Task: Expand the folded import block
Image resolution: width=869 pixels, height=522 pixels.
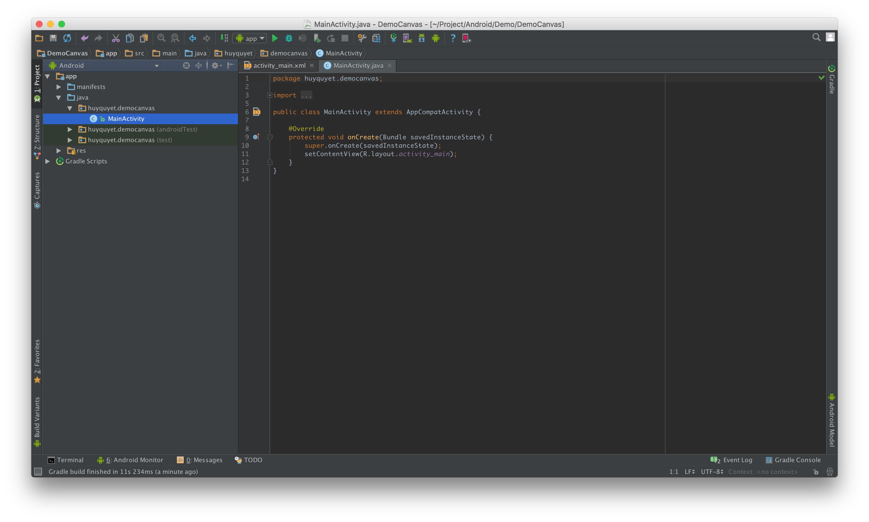Action: click(270, 95)
